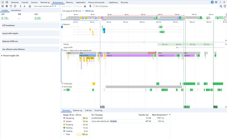Click the Scripting yellow legend swatch

64,125
